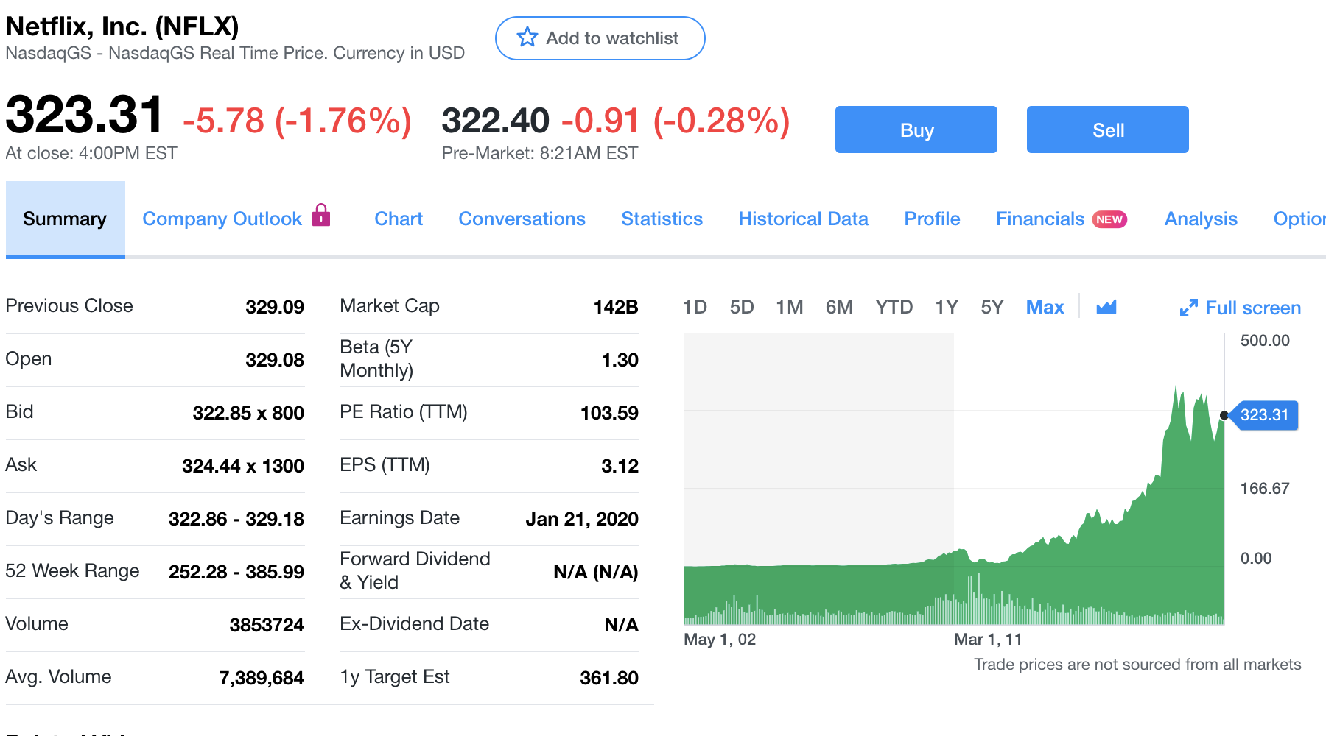Click the lock icon beside Company Outlook
The width and height of the screenshot is (1326, 736).
(321, 215)
